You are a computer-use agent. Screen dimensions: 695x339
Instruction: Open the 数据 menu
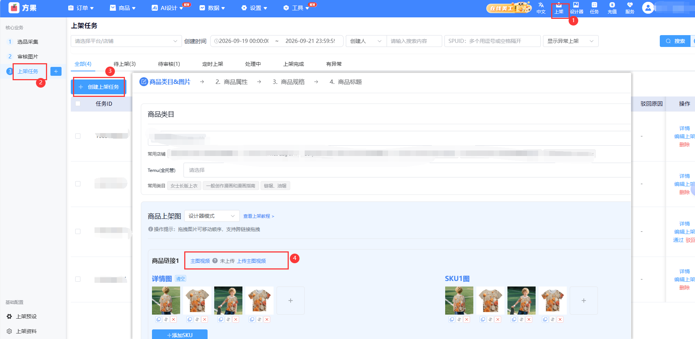click(212, 8)
